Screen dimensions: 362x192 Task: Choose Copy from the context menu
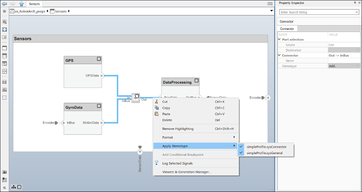click(x=196, y=108)
